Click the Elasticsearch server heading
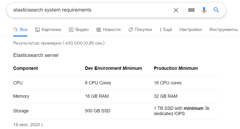The image size is (240, 129). coord(36,55)
